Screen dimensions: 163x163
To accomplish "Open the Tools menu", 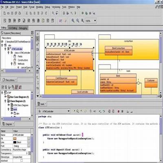I will pyautogui.click(x=64, y=7).
